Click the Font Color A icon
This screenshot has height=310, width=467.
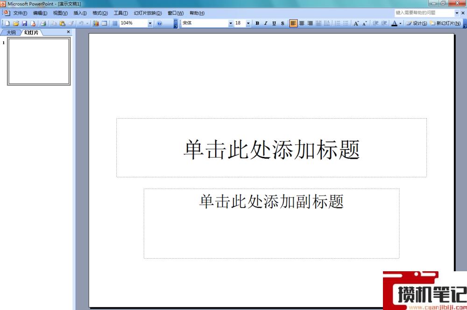(394, 23)
